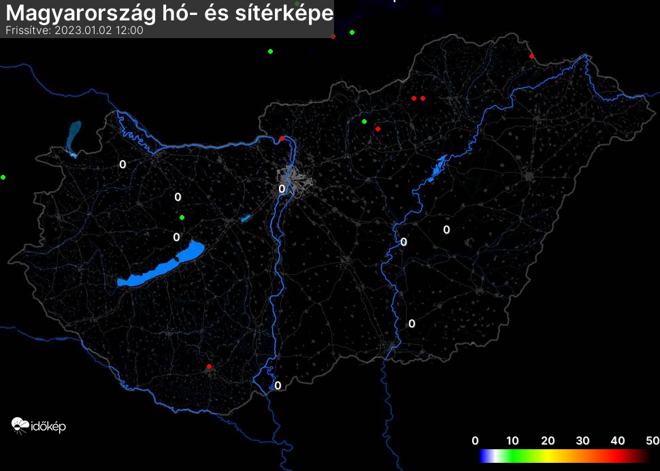Screen dimensions: 660x471
Task: Click the snow depth color scale bar
Action: [563, 456]
